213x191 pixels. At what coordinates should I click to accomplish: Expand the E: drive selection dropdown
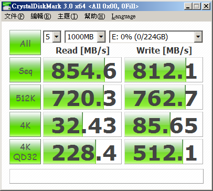click(x=156, y=37)
